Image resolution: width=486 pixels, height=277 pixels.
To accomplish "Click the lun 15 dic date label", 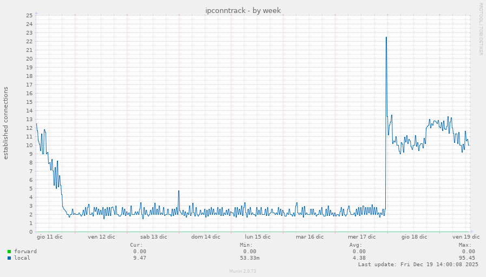I will (257, 237).
